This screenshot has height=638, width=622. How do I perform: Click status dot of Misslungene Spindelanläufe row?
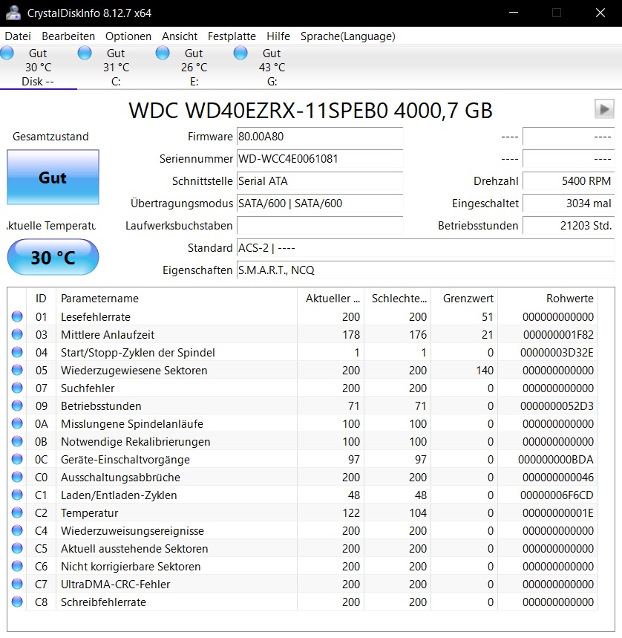click(x=17, y=423)
